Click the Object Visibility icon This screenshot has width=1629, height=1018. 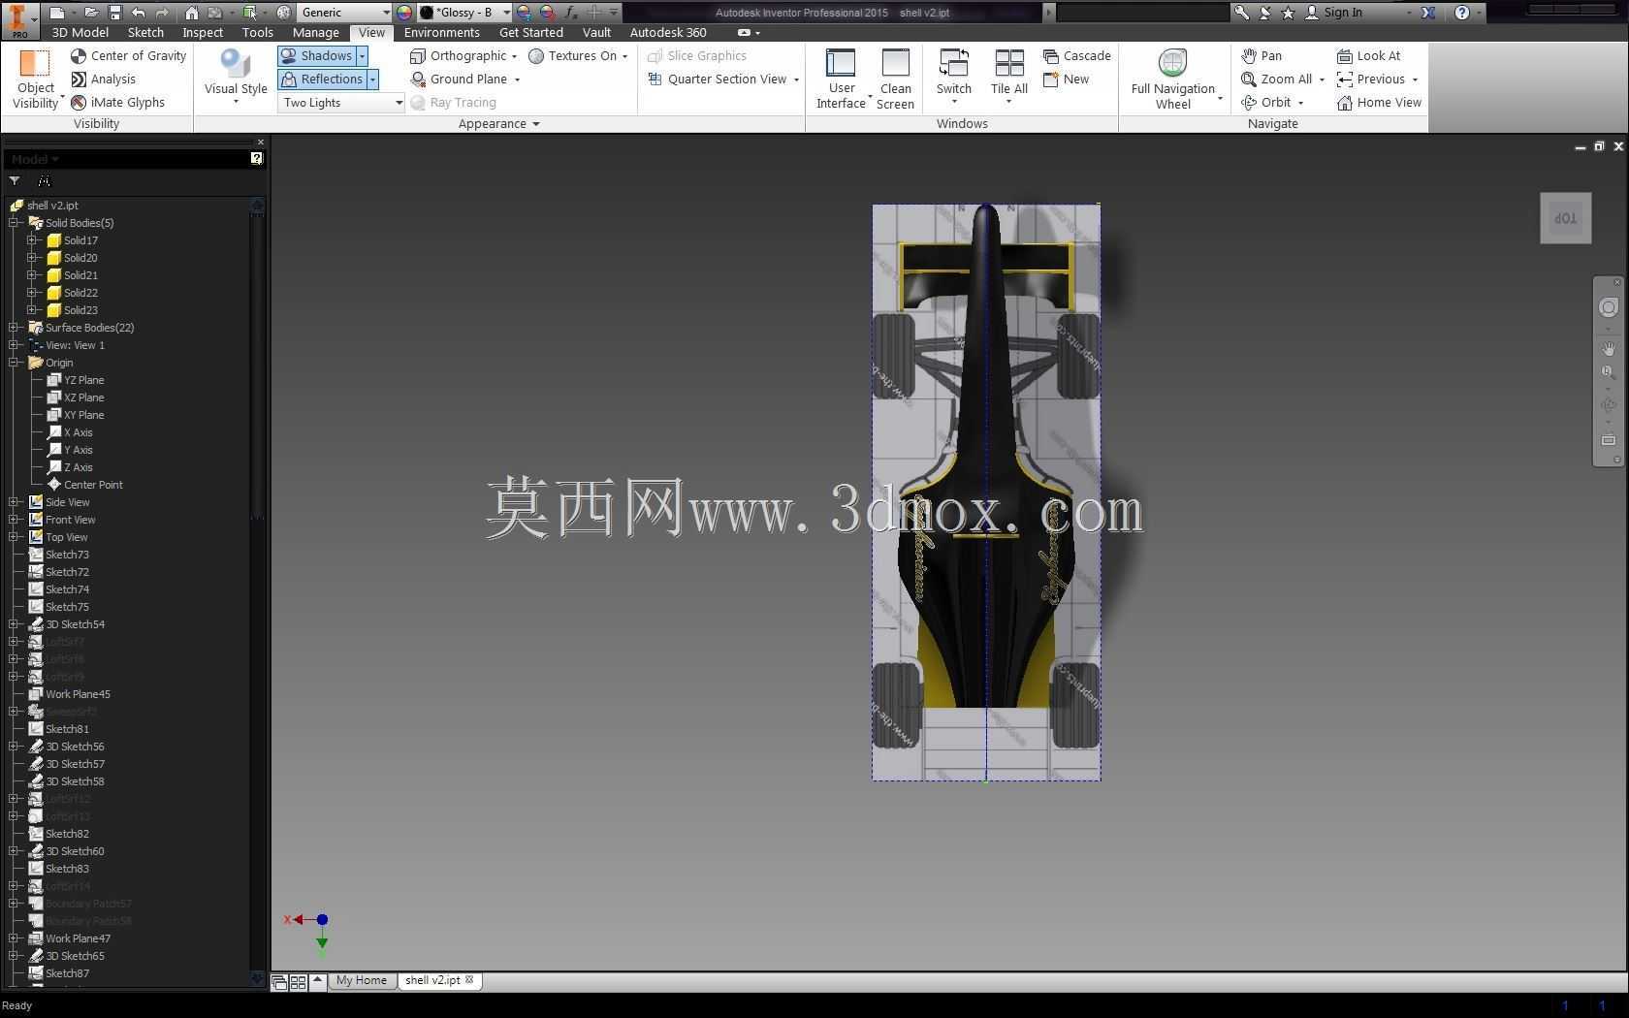click(x=35, y=63)
